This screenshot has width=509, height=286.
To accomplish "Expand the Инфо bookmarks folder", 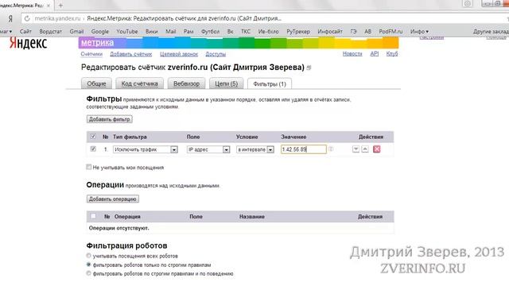I will pyautogui.click(x=419, y=32).
